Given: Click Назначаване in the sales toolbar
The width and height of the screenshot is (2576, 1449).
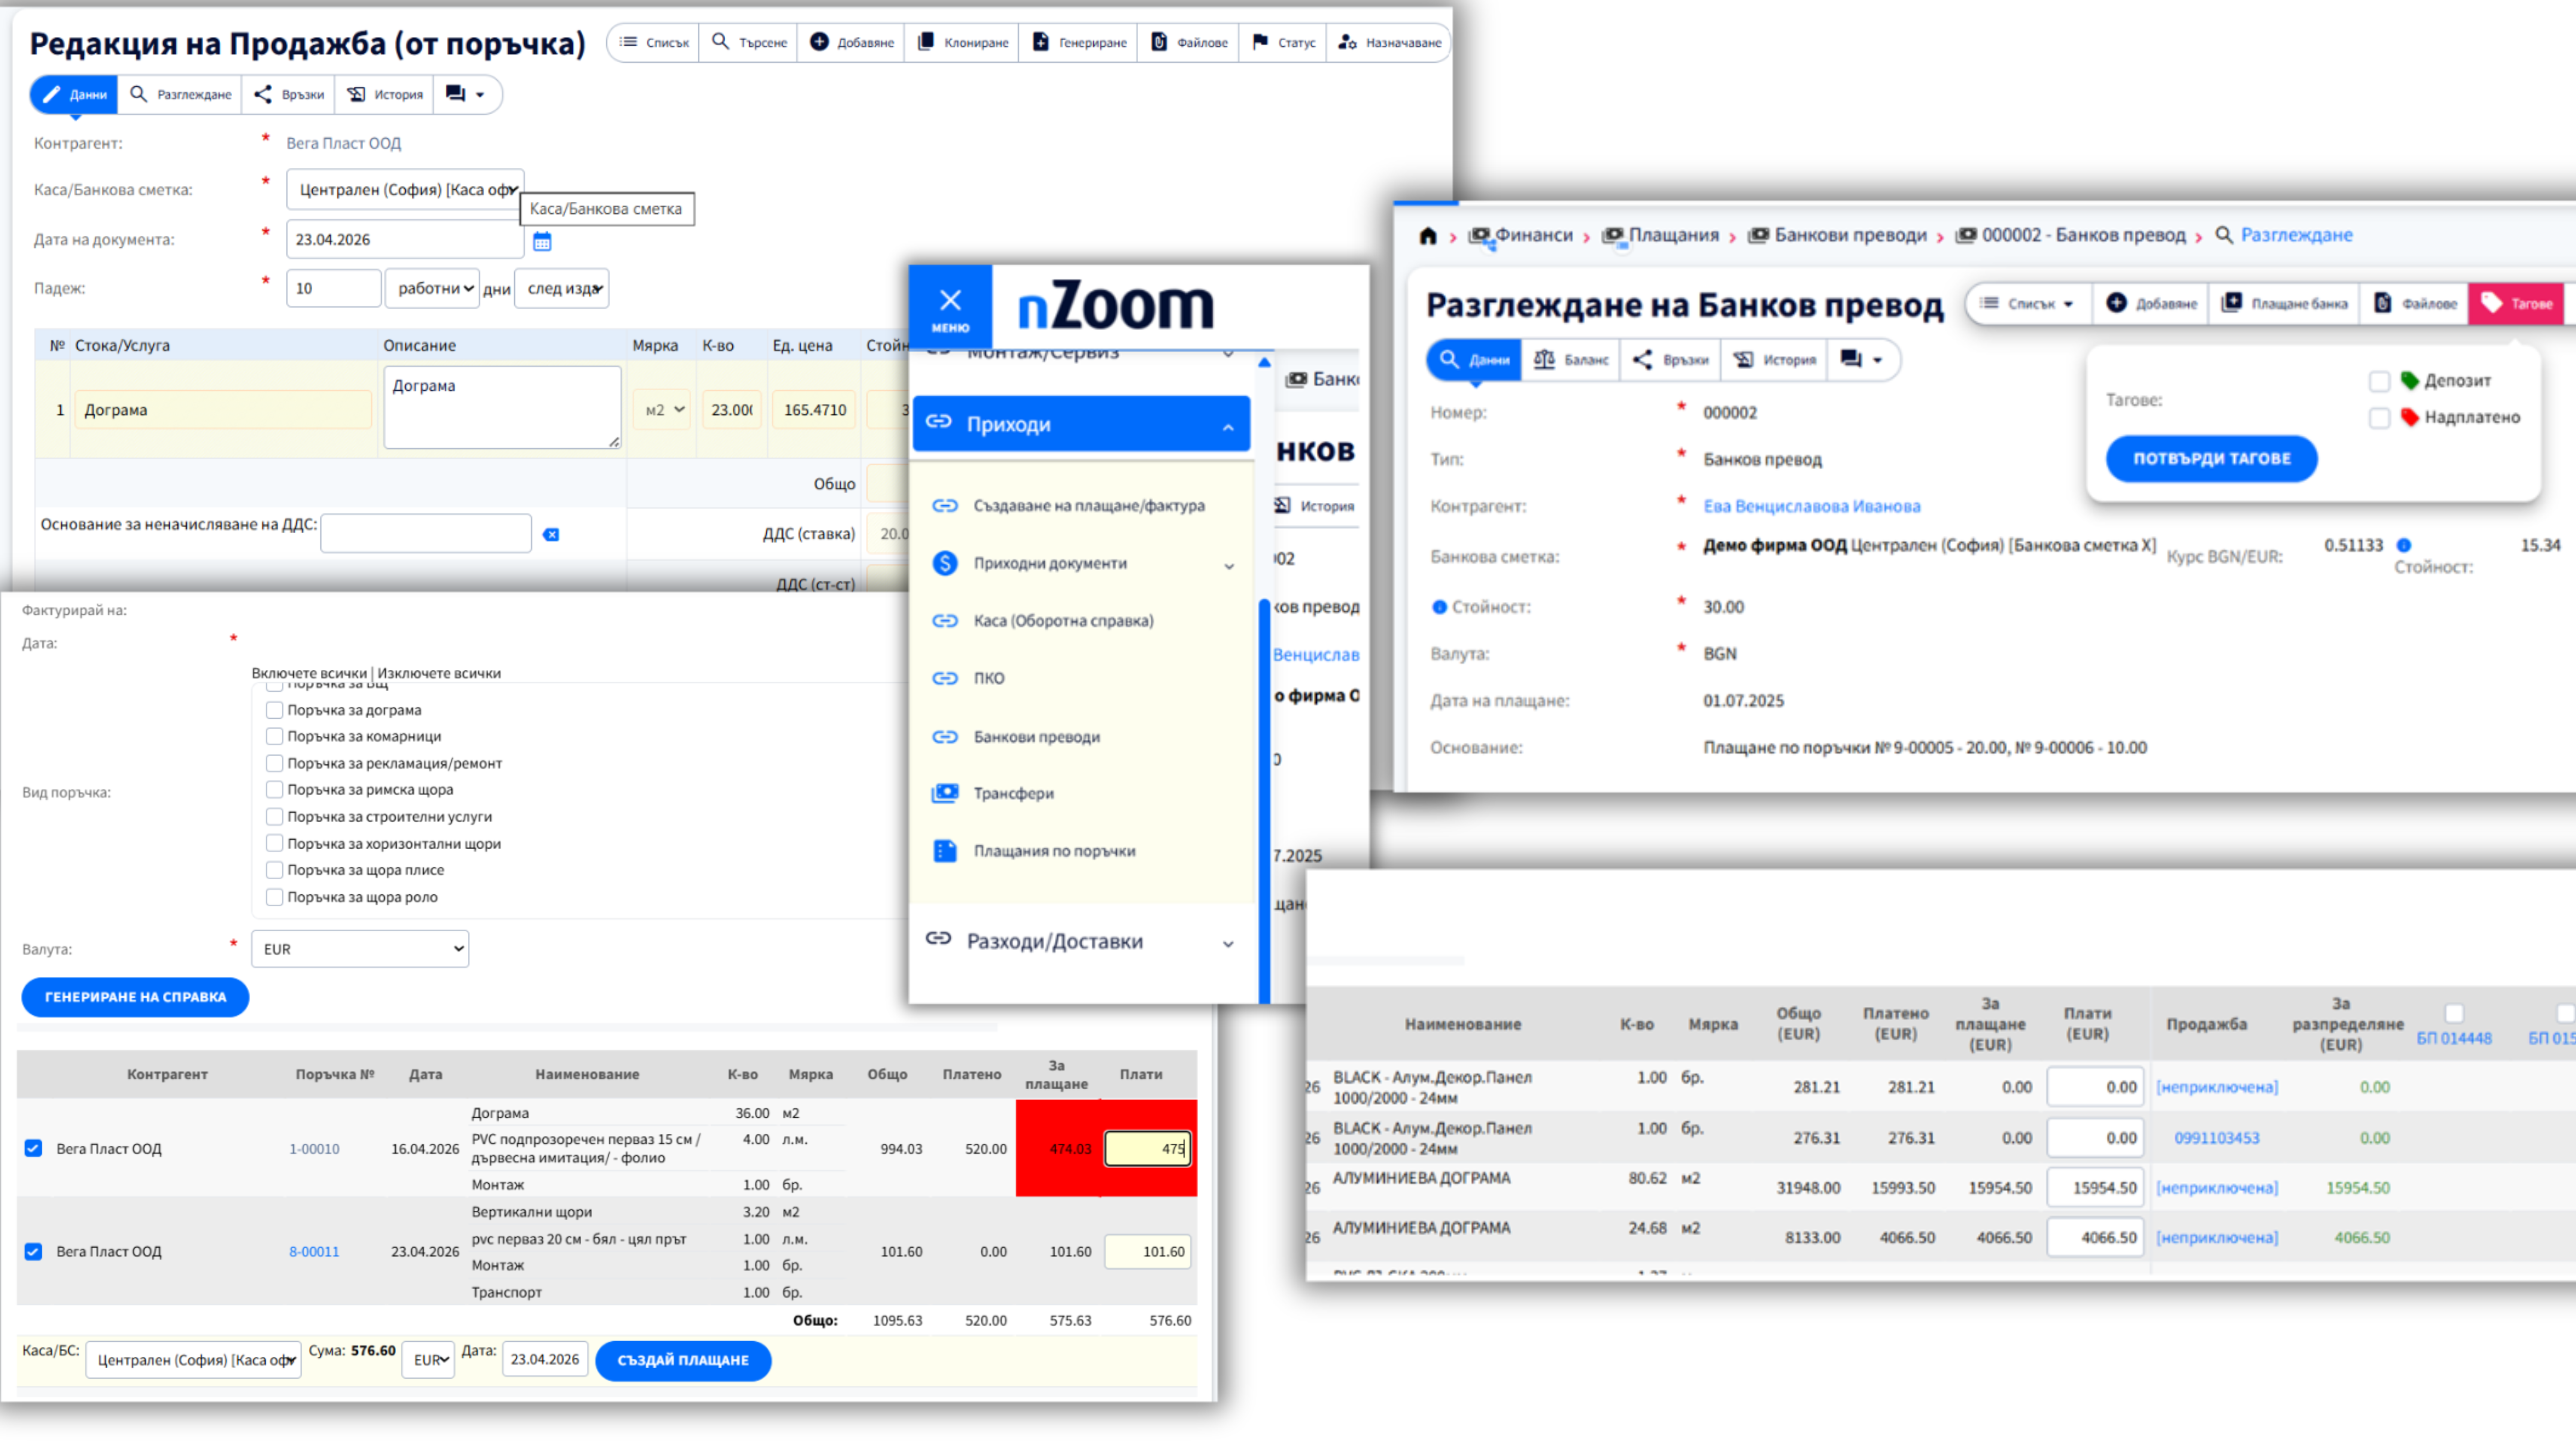Looking at the screenshot, I should coord(1389,42).
